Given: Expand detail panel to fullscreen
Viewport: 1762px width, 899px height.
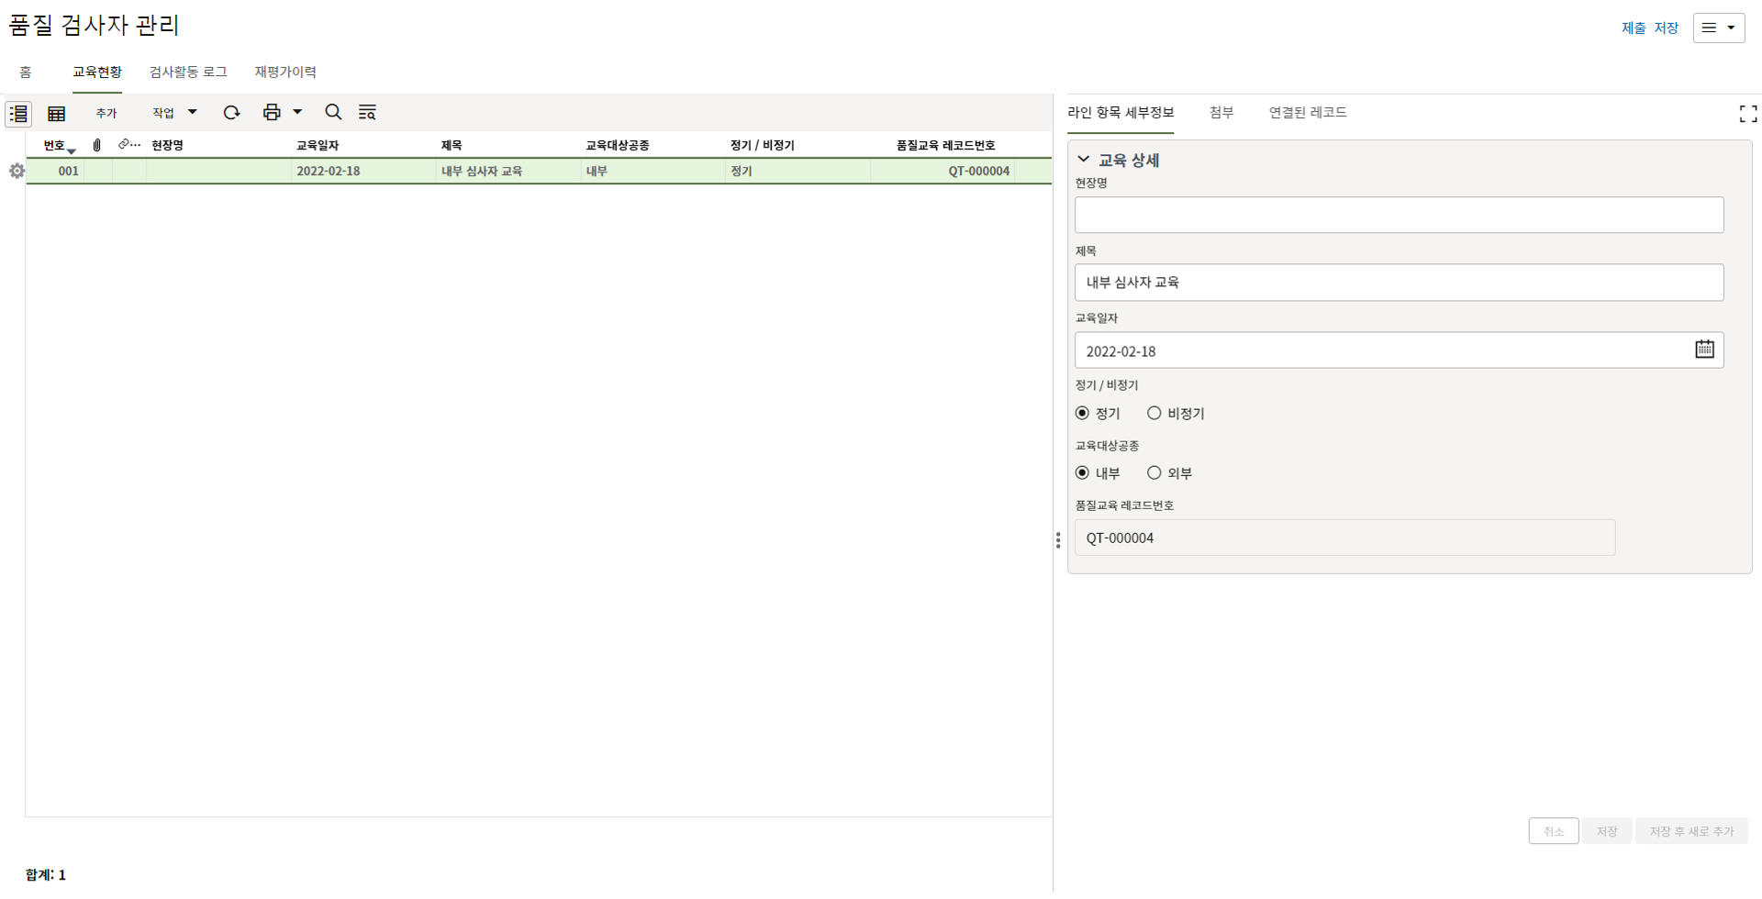Looking at the screenshot, I should [x=1747, y=114].
